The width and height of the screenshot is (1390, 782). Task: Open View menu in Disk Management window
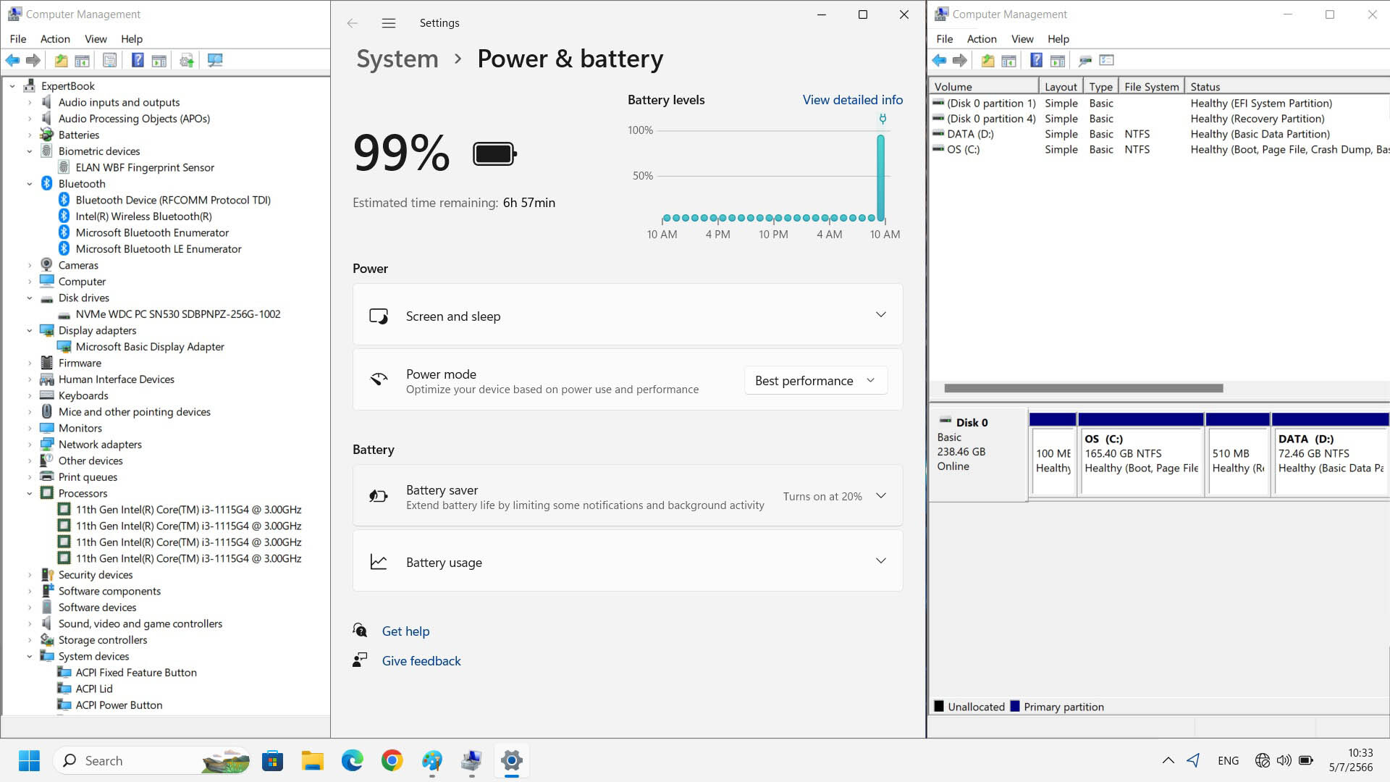(1022, 39)
